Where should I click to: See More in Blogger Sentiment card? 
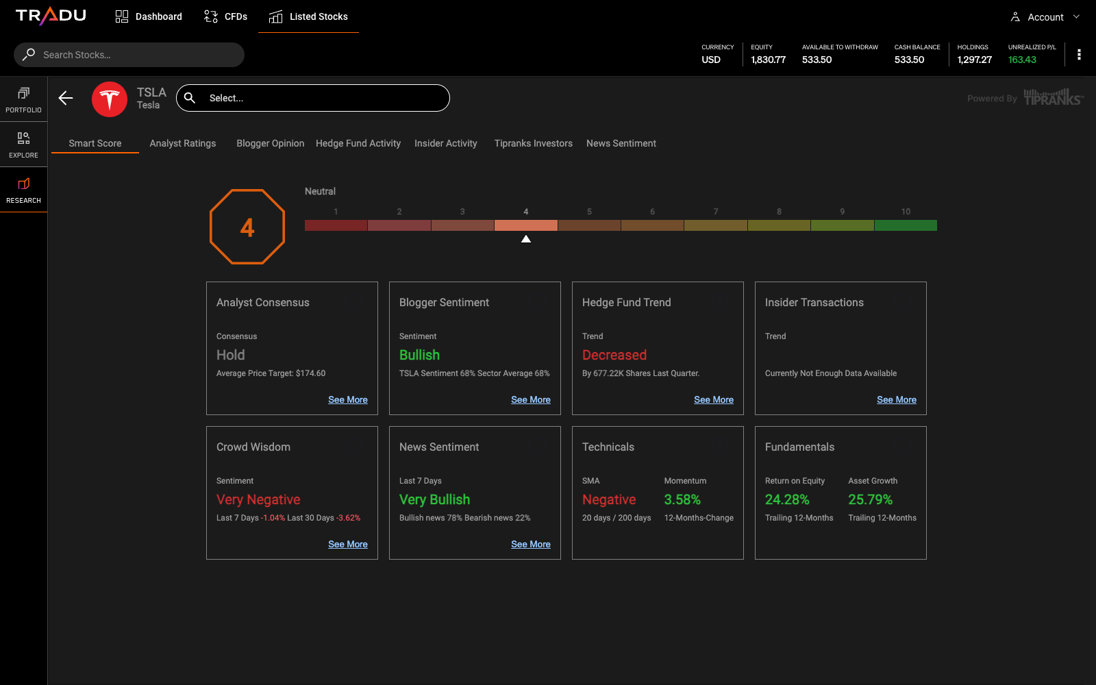531,400
